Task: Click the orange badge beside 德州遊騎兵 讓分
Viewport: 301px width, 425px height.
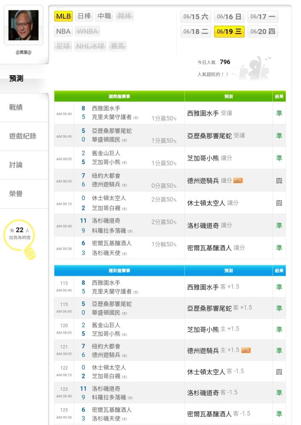Action: click(x=238, y=181)
